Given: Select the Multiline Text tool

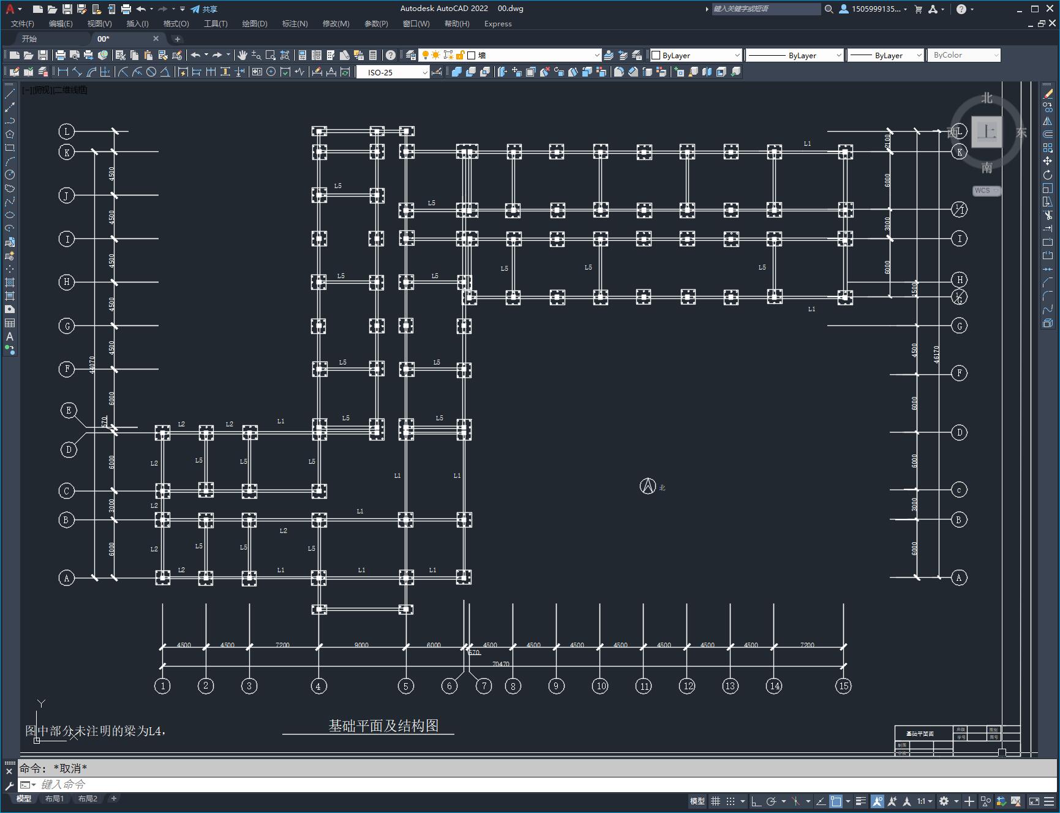Looking at the screenshot, I should (10, 336).
